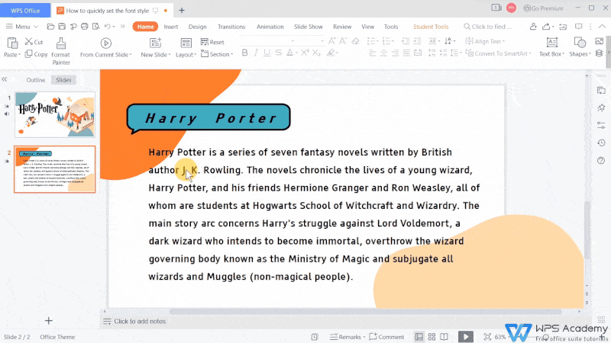The image size is (611, 343).
Task: Toggle justify text alignment
Action: [x=406, y=53]
